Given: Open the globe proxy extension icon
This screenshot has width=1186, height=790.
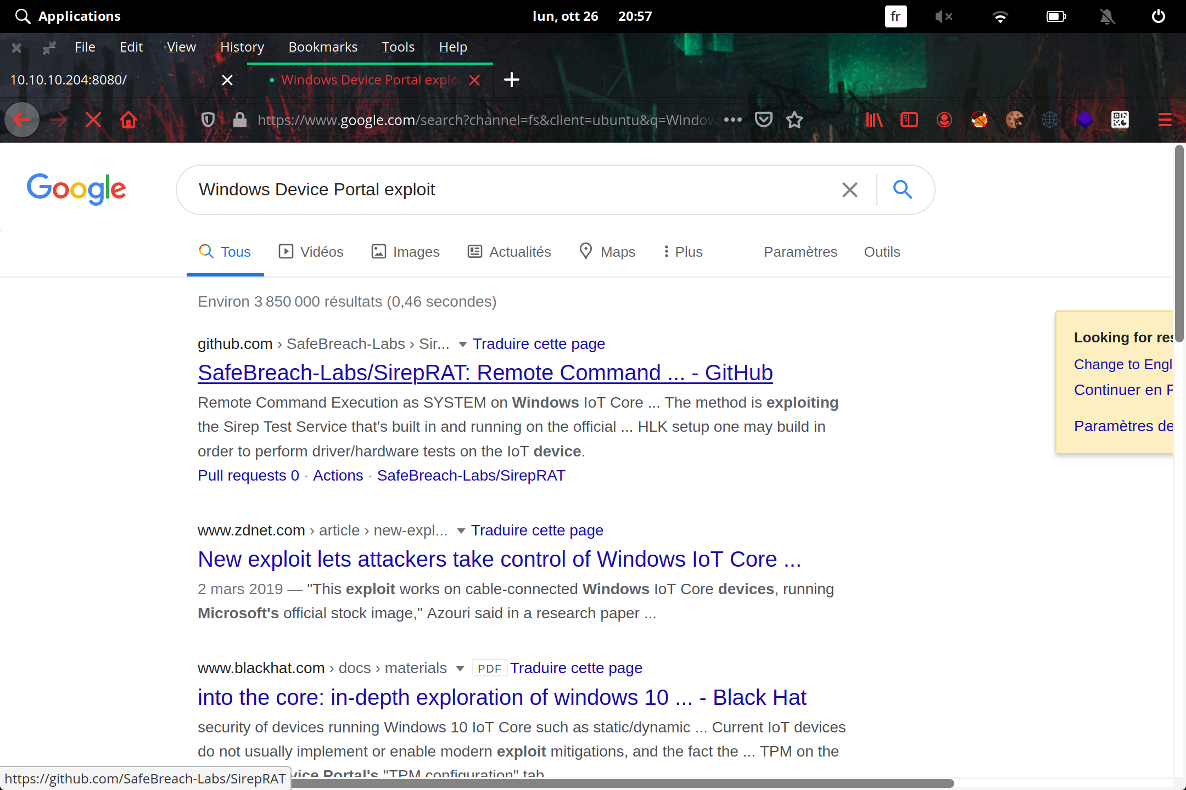Looking at the screenshot, I should pyautogui.click(x=1050, y=120).
